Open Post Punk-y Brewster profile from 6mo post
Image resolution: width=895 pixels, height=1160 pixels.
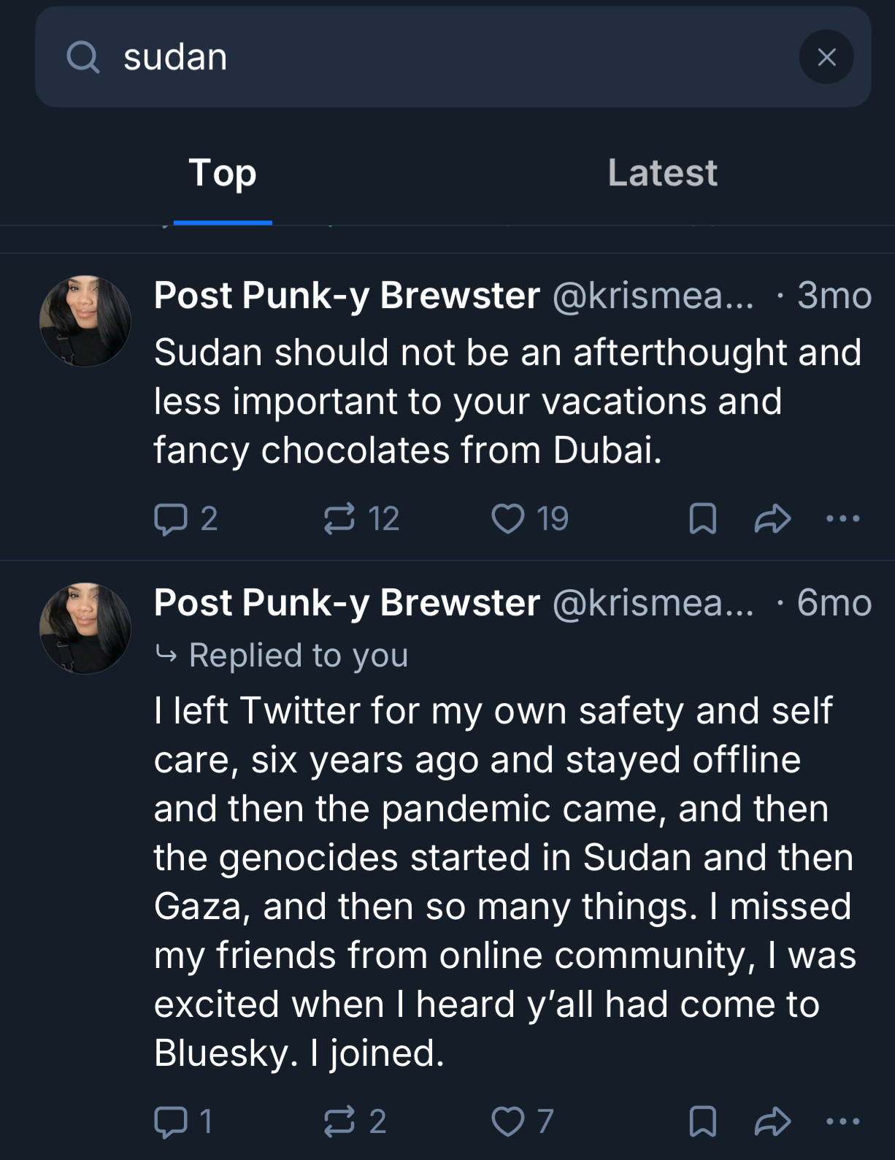click(347, 603)
